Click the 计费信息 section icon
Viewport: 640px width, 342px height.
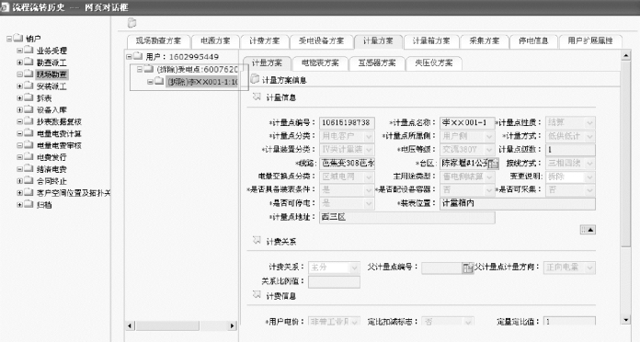click(257, 295)
